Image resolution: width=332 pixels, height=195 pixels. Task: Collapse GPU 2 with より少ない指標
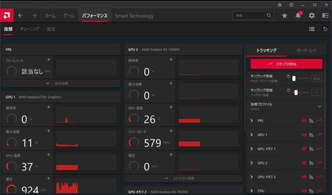183,178
